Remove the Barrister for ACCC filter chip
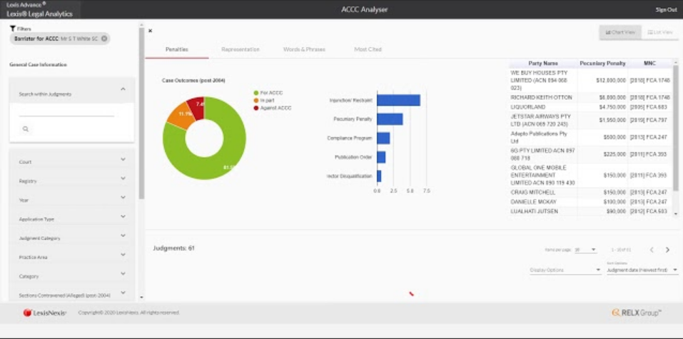Viewport: 683px width, 339px height. click(x=104, y=39)
